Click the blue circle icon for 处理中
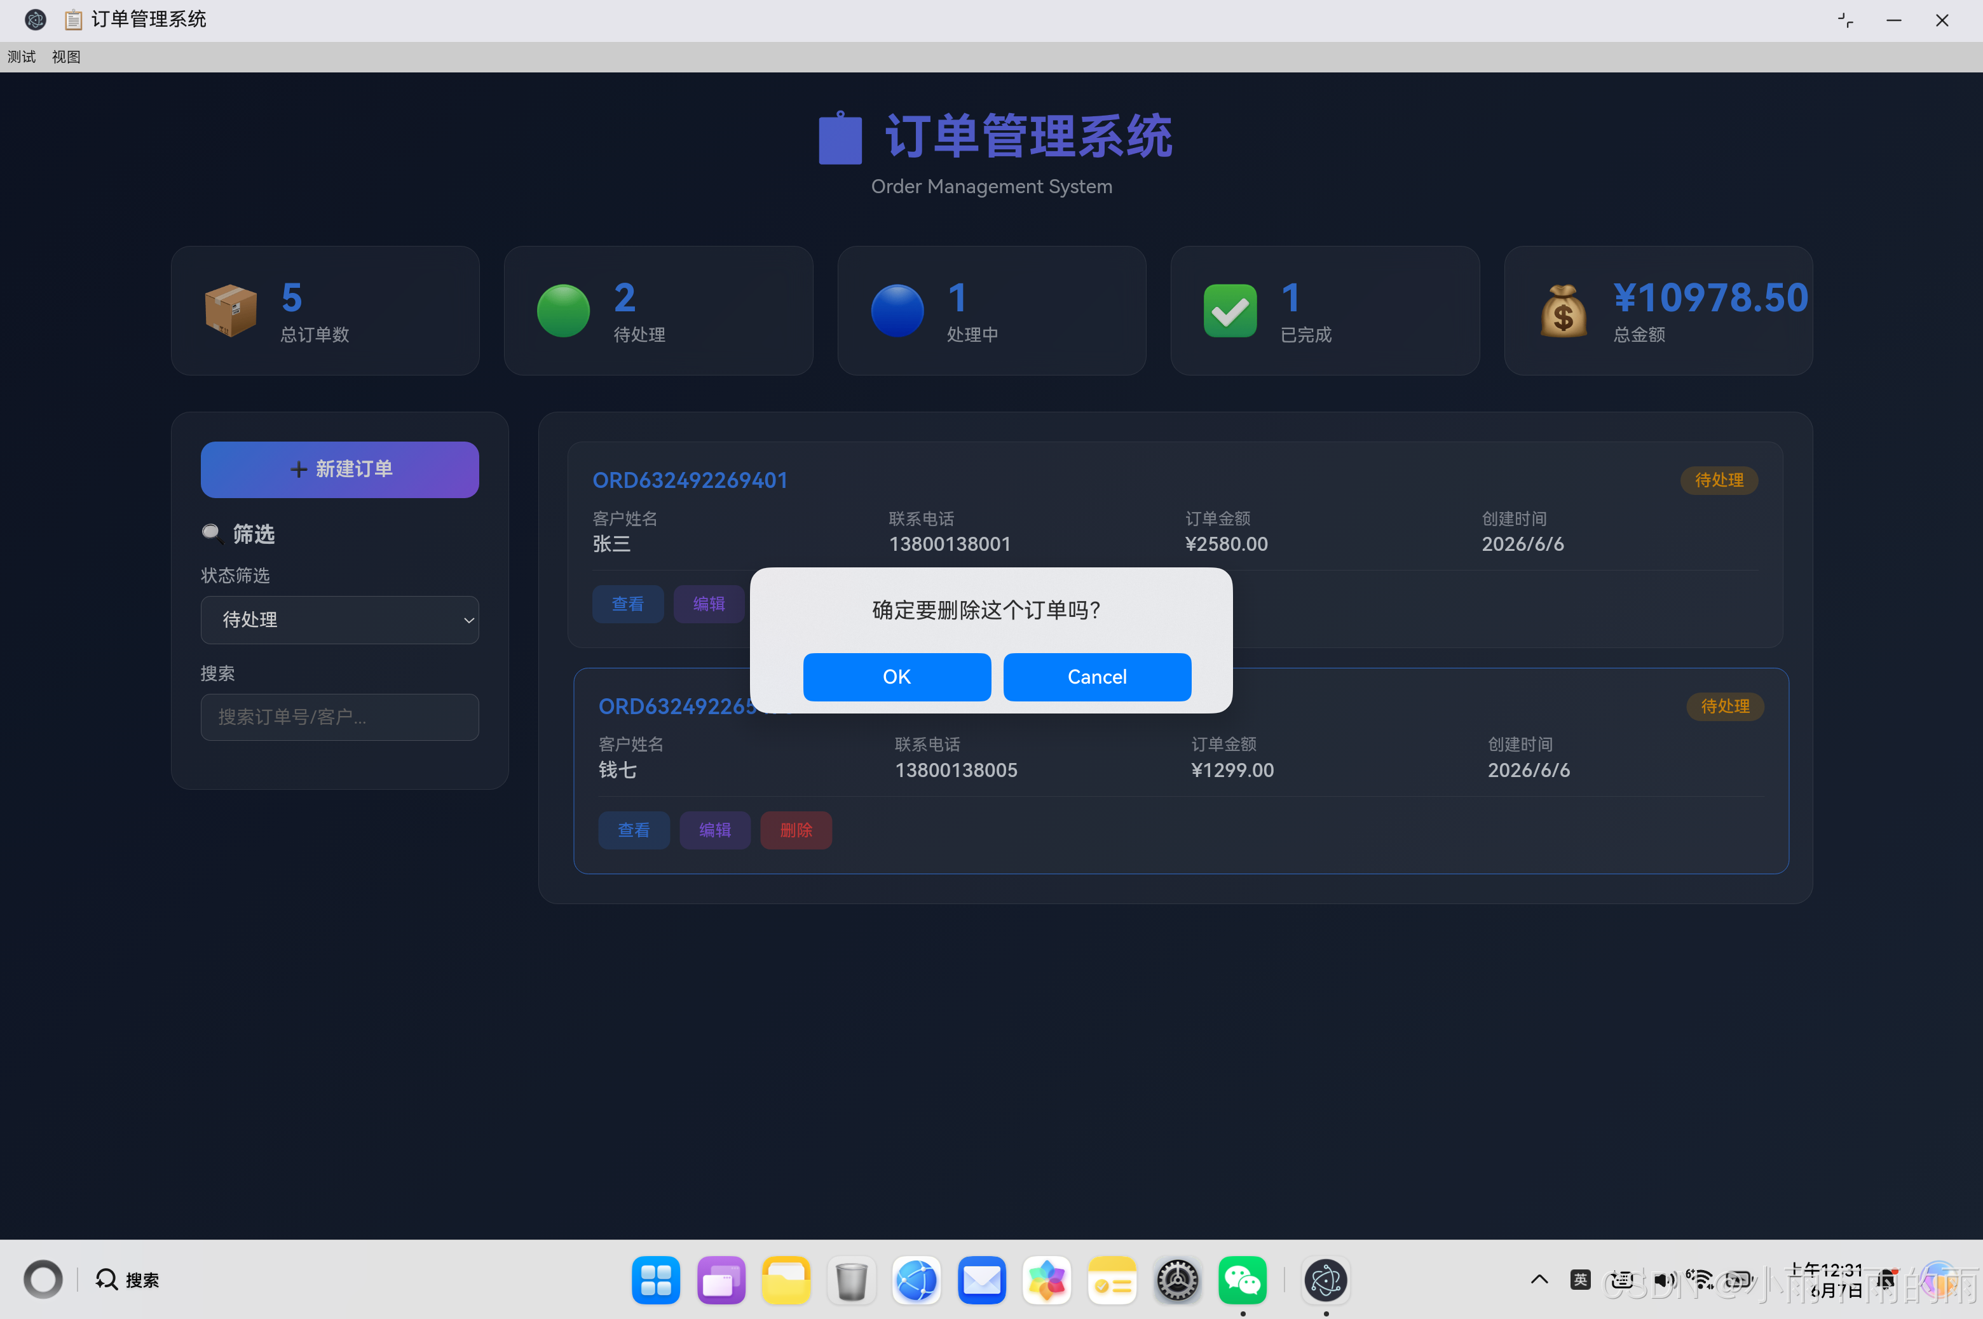The width and height of the screenshot is (1983, 1319). (x=897, y=311)
